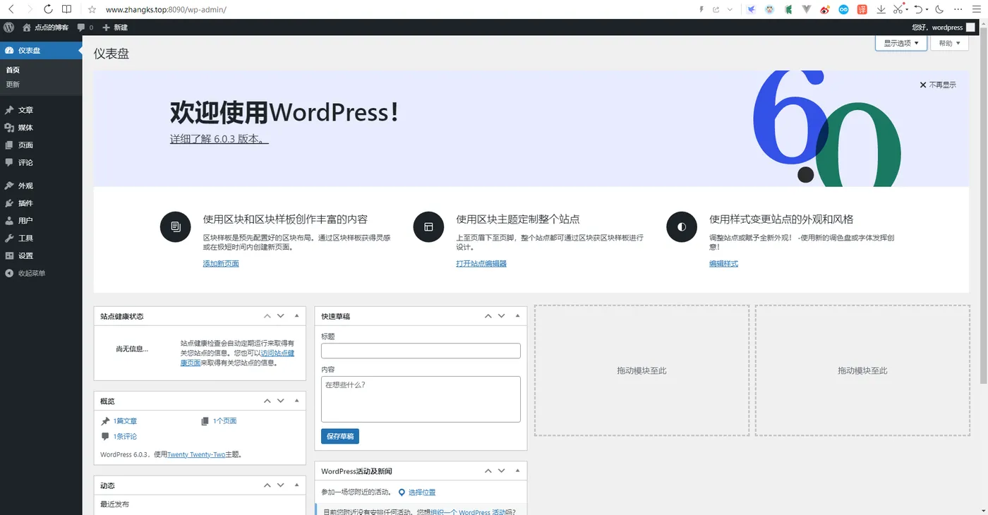988x515 pixels.
Task: Collapse 动态 widget triangle toggle
Action: click(x=296, y=485)
